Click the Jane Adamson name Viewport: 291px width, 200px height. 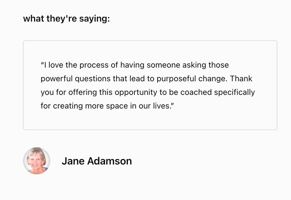pyautogui.click(x=97, y=161)
